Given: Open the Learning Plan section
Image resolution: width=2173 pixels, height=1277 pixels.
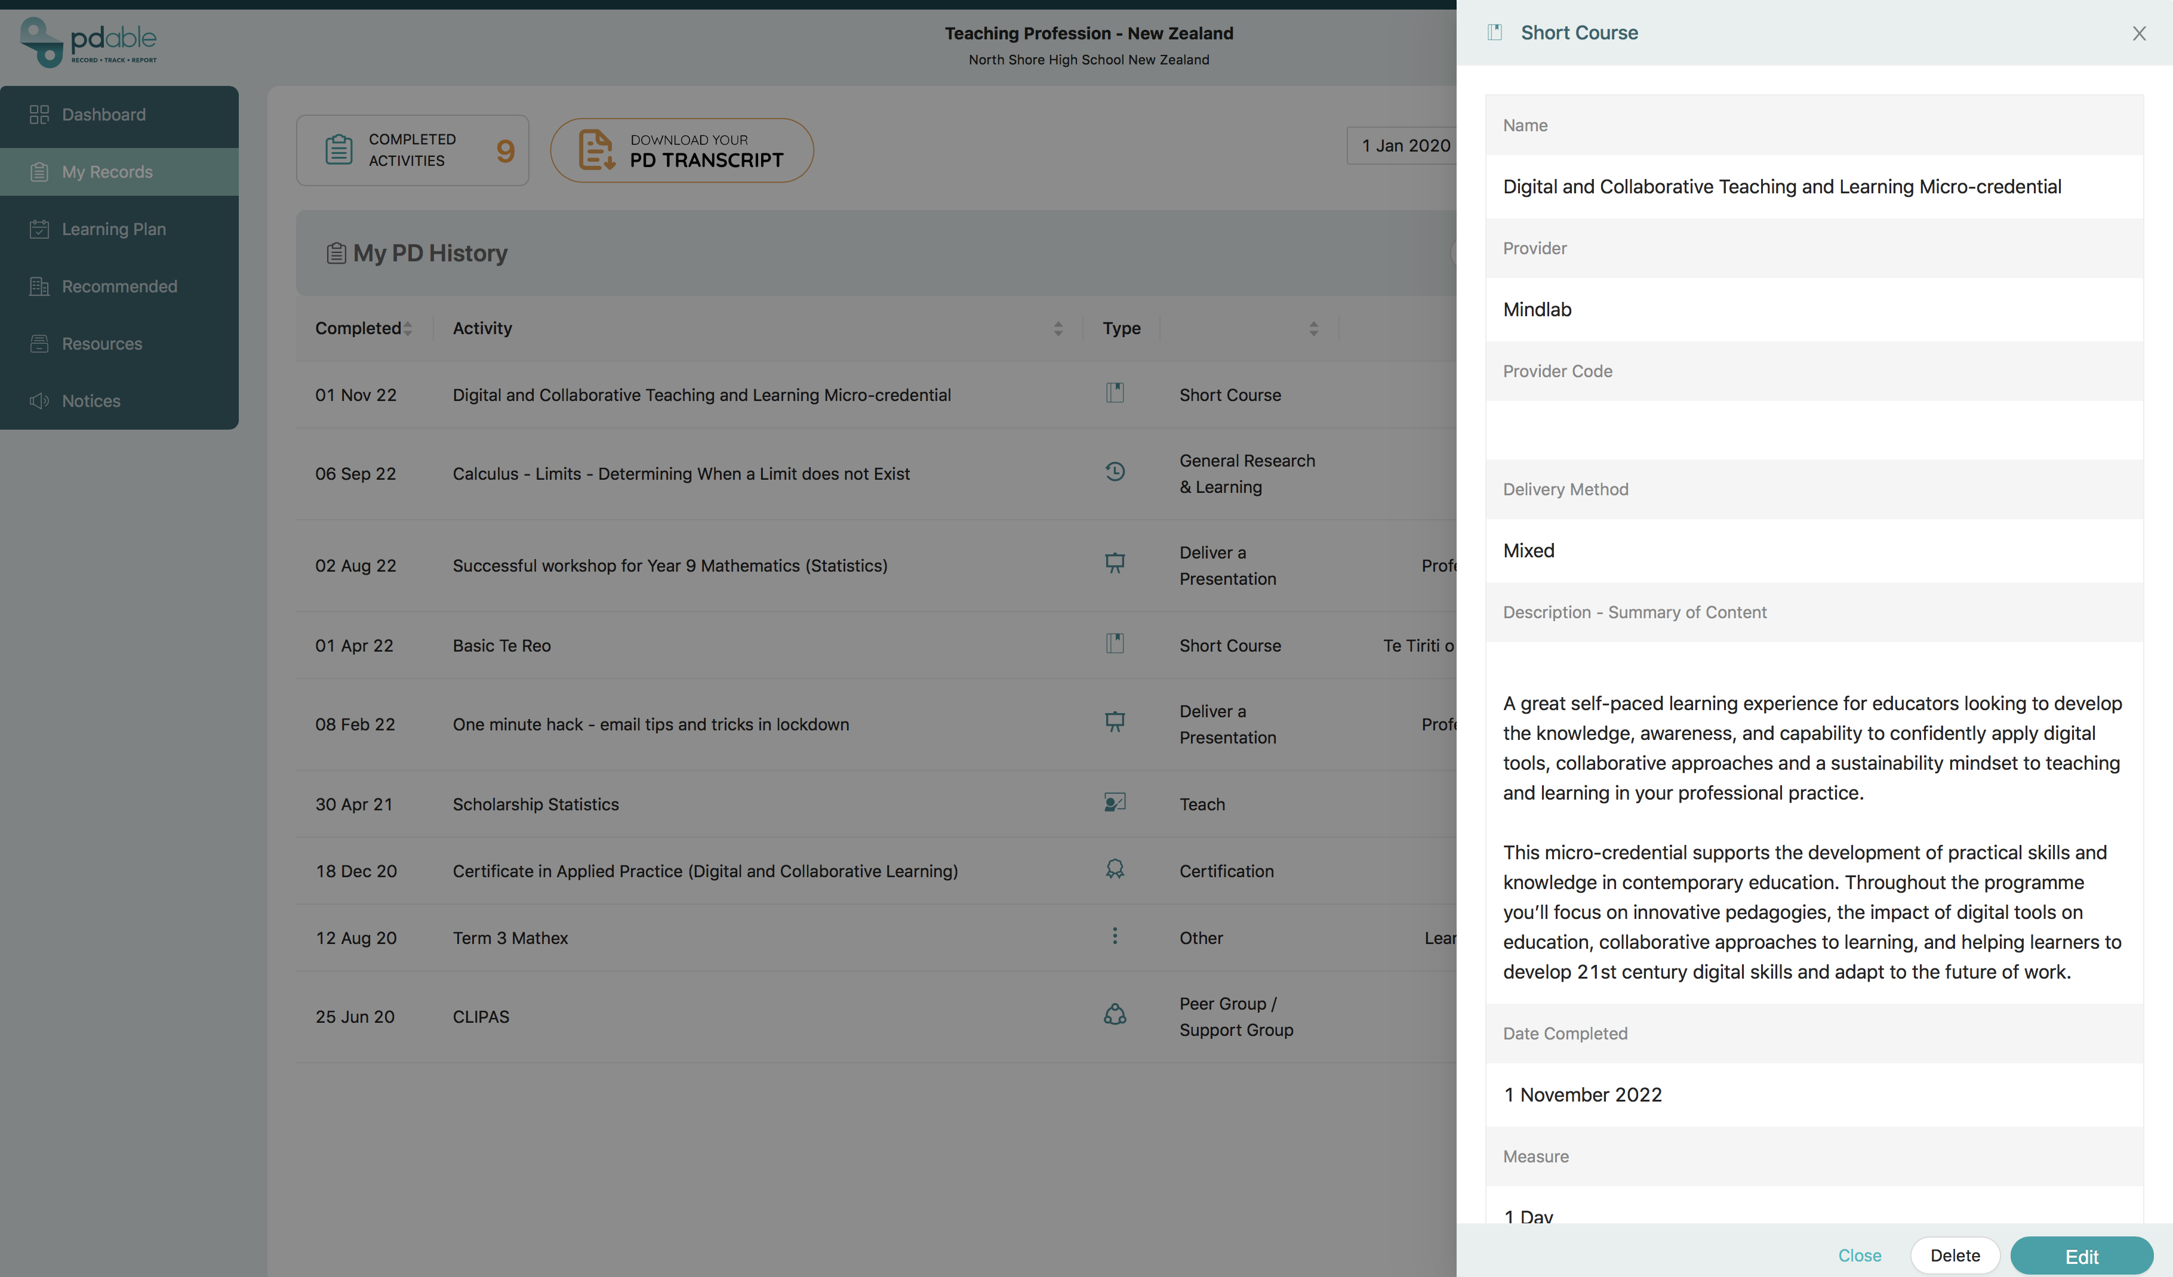Looking at the screenshot, I should pos(119,229).
